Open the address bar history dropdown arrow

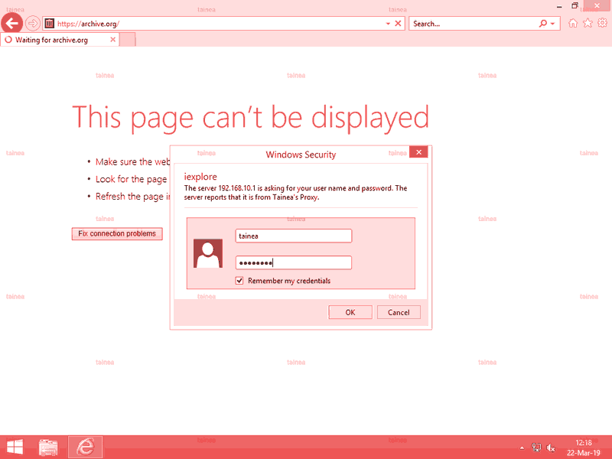(388, 24)
